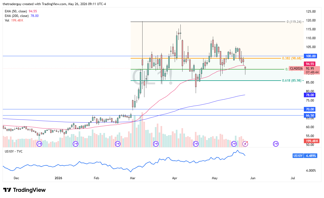Click the contract rollover icon in mid-May

tap(234, 144)
